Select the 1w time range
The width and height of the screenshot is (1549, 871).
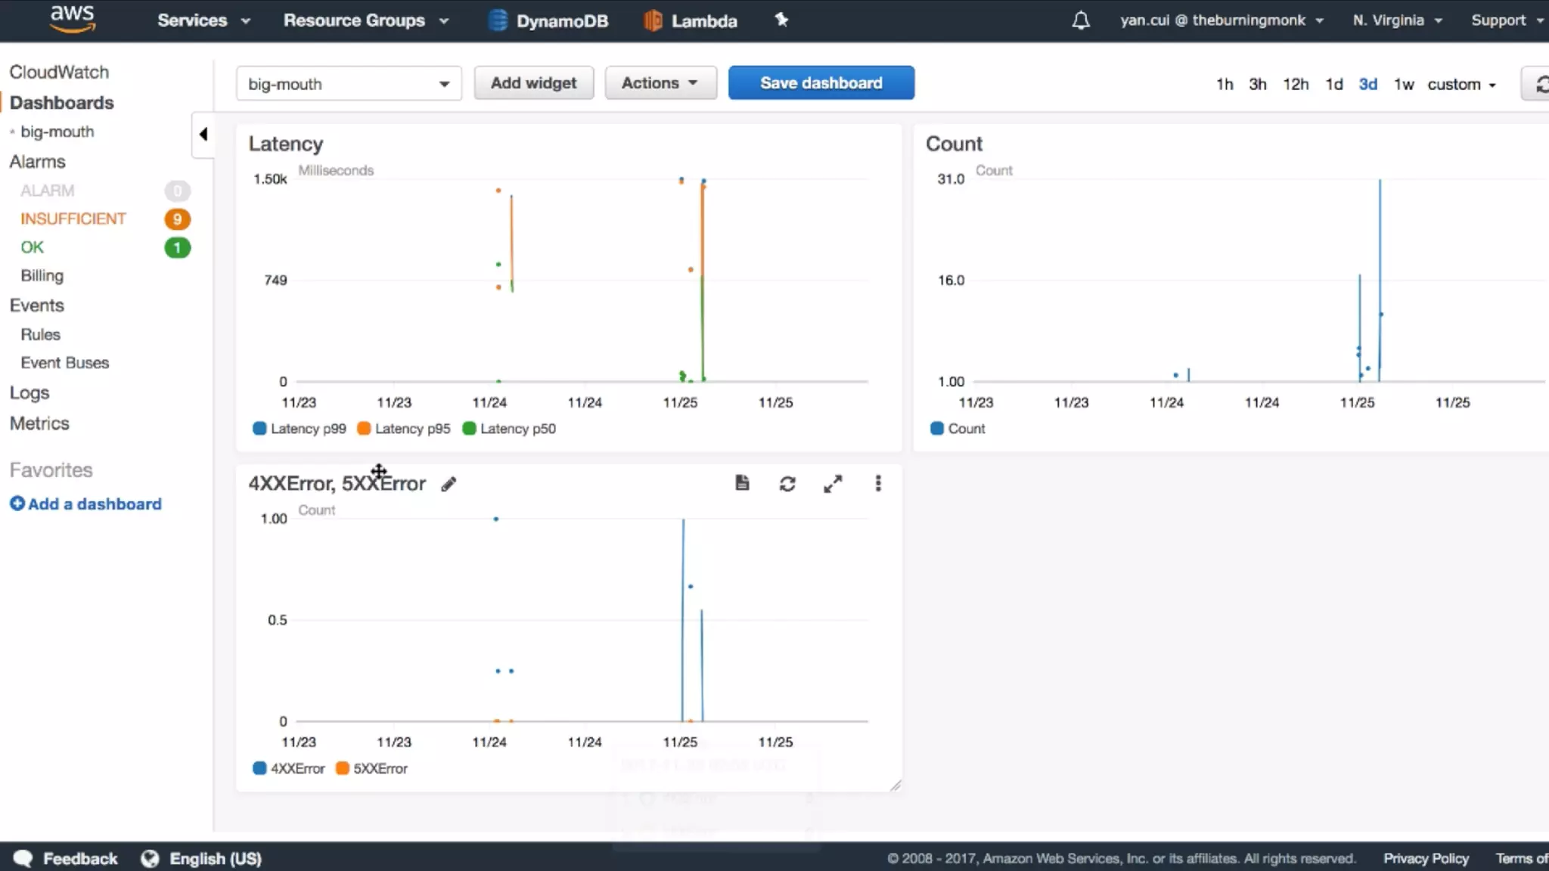(x=1404, y=85)
